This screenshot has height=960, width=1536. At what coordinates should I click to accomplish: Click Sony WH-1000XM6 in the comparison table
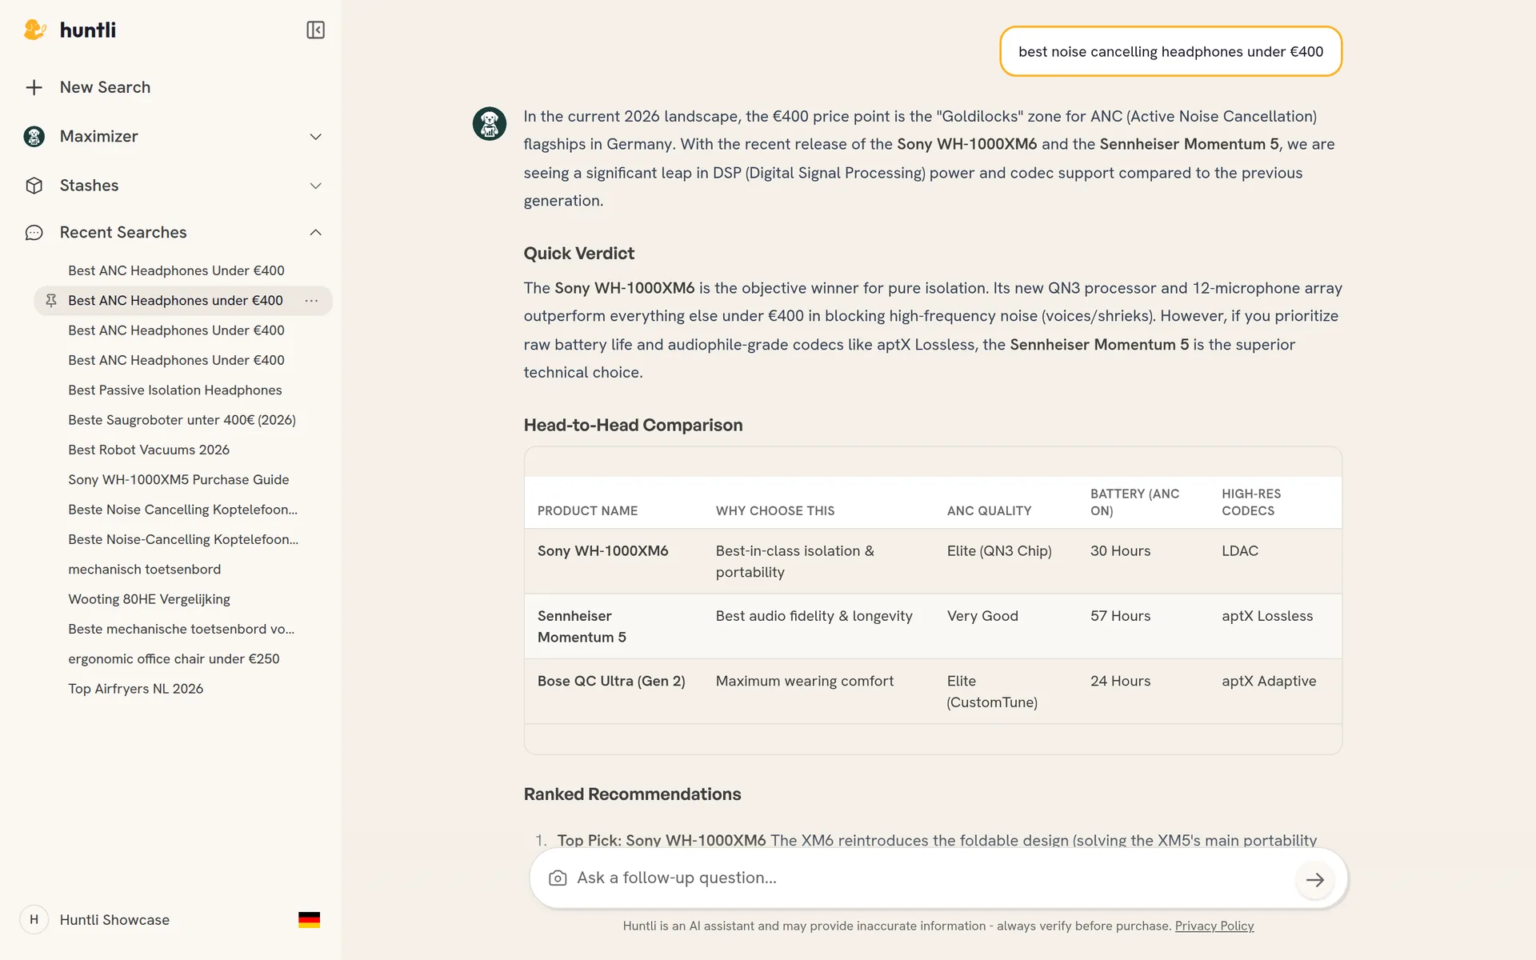coord(602,551)
